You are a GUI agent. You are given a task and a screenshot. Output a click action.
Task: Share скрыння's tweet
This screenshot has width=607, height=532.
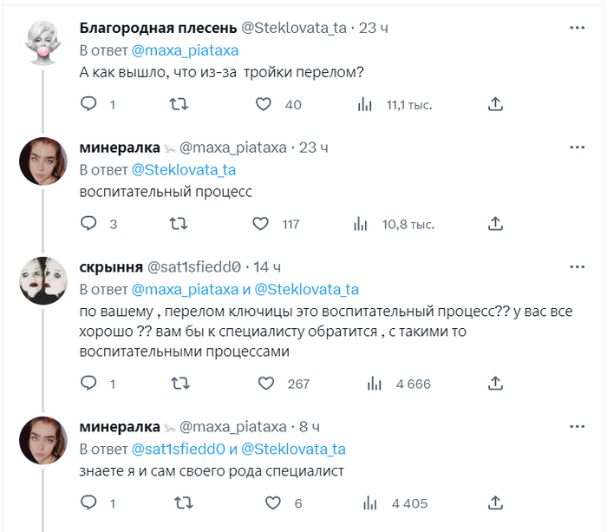coord(495,384)
